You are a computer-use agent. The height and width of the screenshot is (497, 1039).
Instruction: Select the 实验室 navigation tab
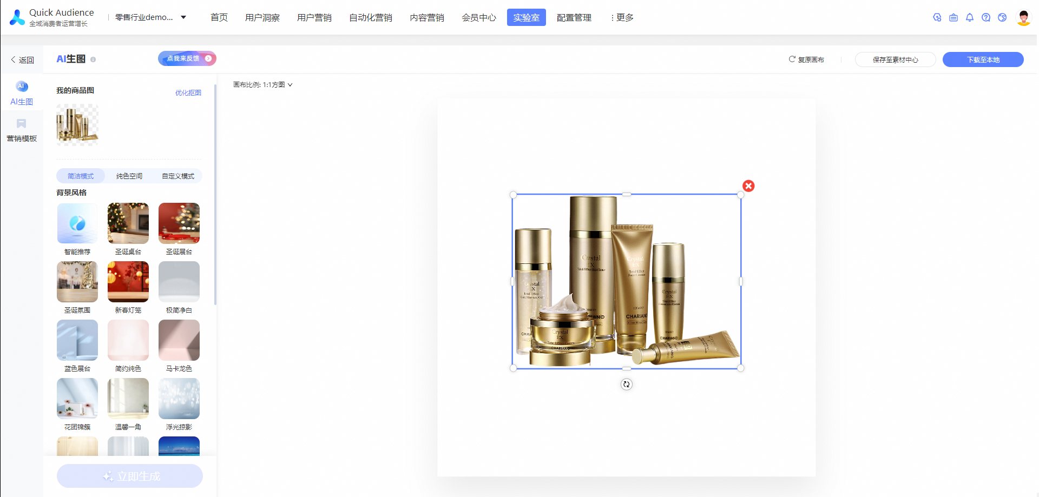pyautogui.click(x=527, y=17)
